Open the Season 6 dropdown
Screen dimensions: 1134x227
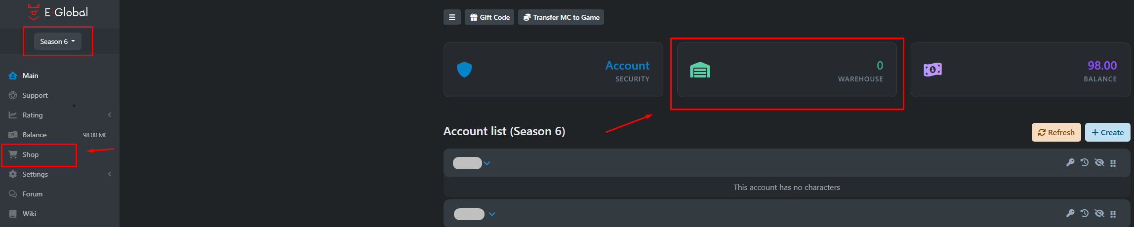57,41
